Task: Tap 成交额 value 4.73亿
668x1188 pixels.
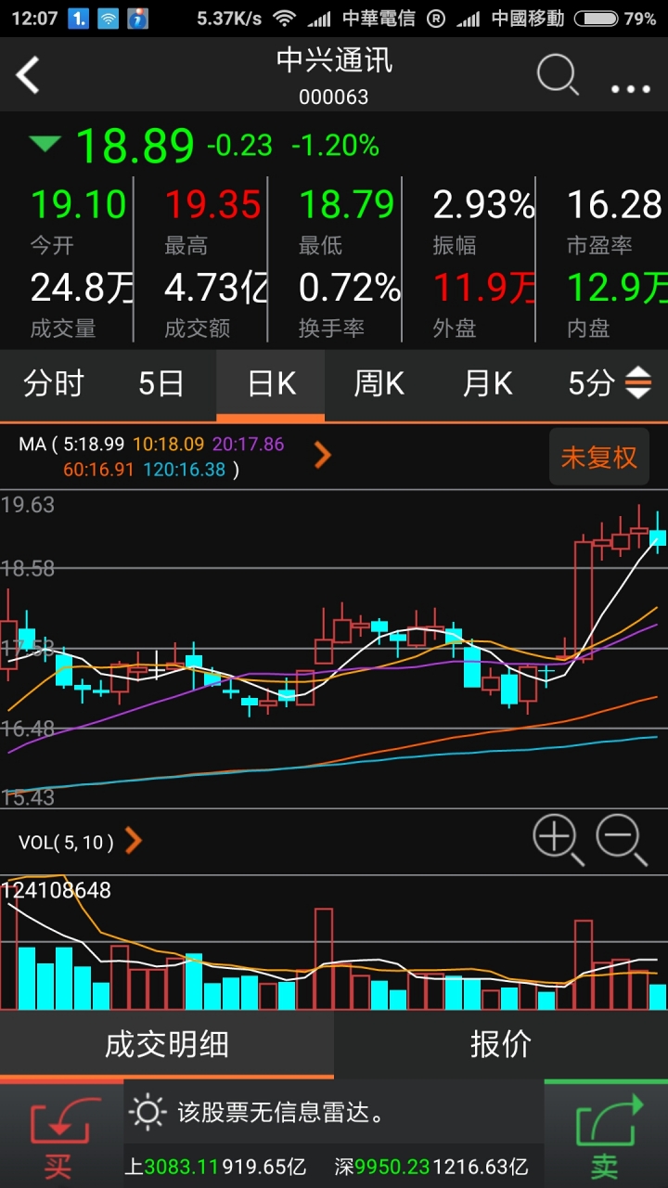Action: 216,288
